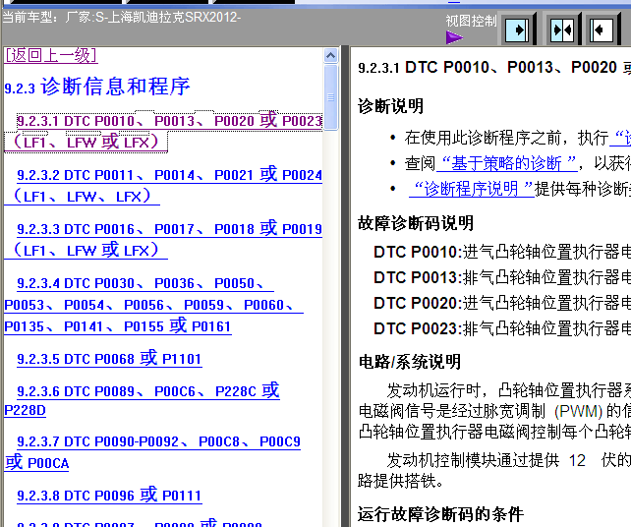Click the 故障诊断码说明 heading
The image size is (631, 527).
[416, 223]
